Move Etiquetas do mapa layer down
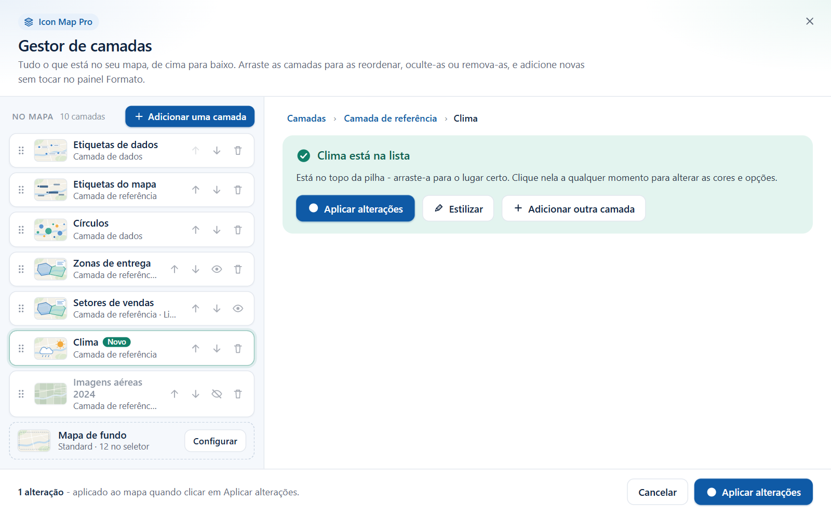The image size is (831, 514). click(x=217, y=190)
